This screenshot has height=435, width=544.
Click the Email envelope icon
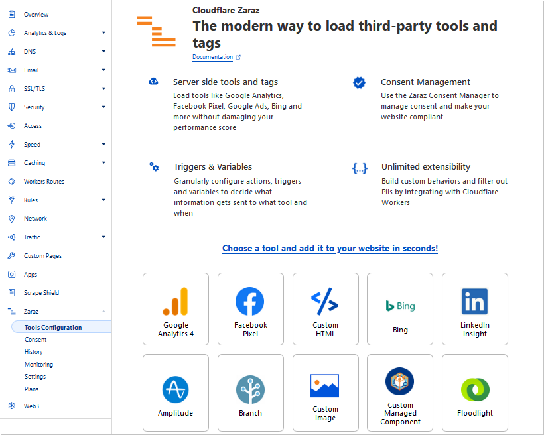(x=12, y=70)
